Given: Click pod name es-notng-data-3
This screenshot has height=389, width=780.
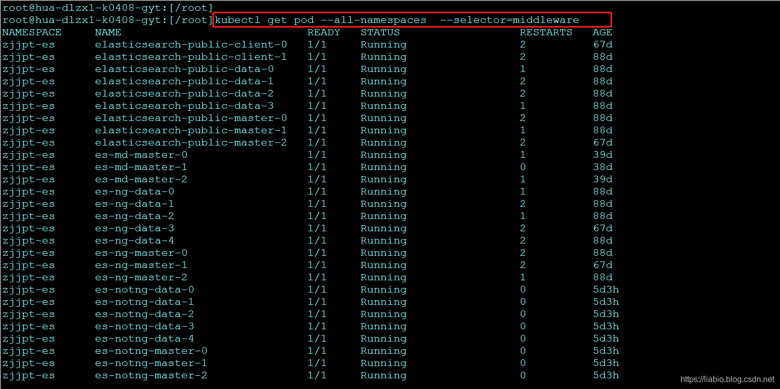Looking at the screenshot, I should click(144, 326).
